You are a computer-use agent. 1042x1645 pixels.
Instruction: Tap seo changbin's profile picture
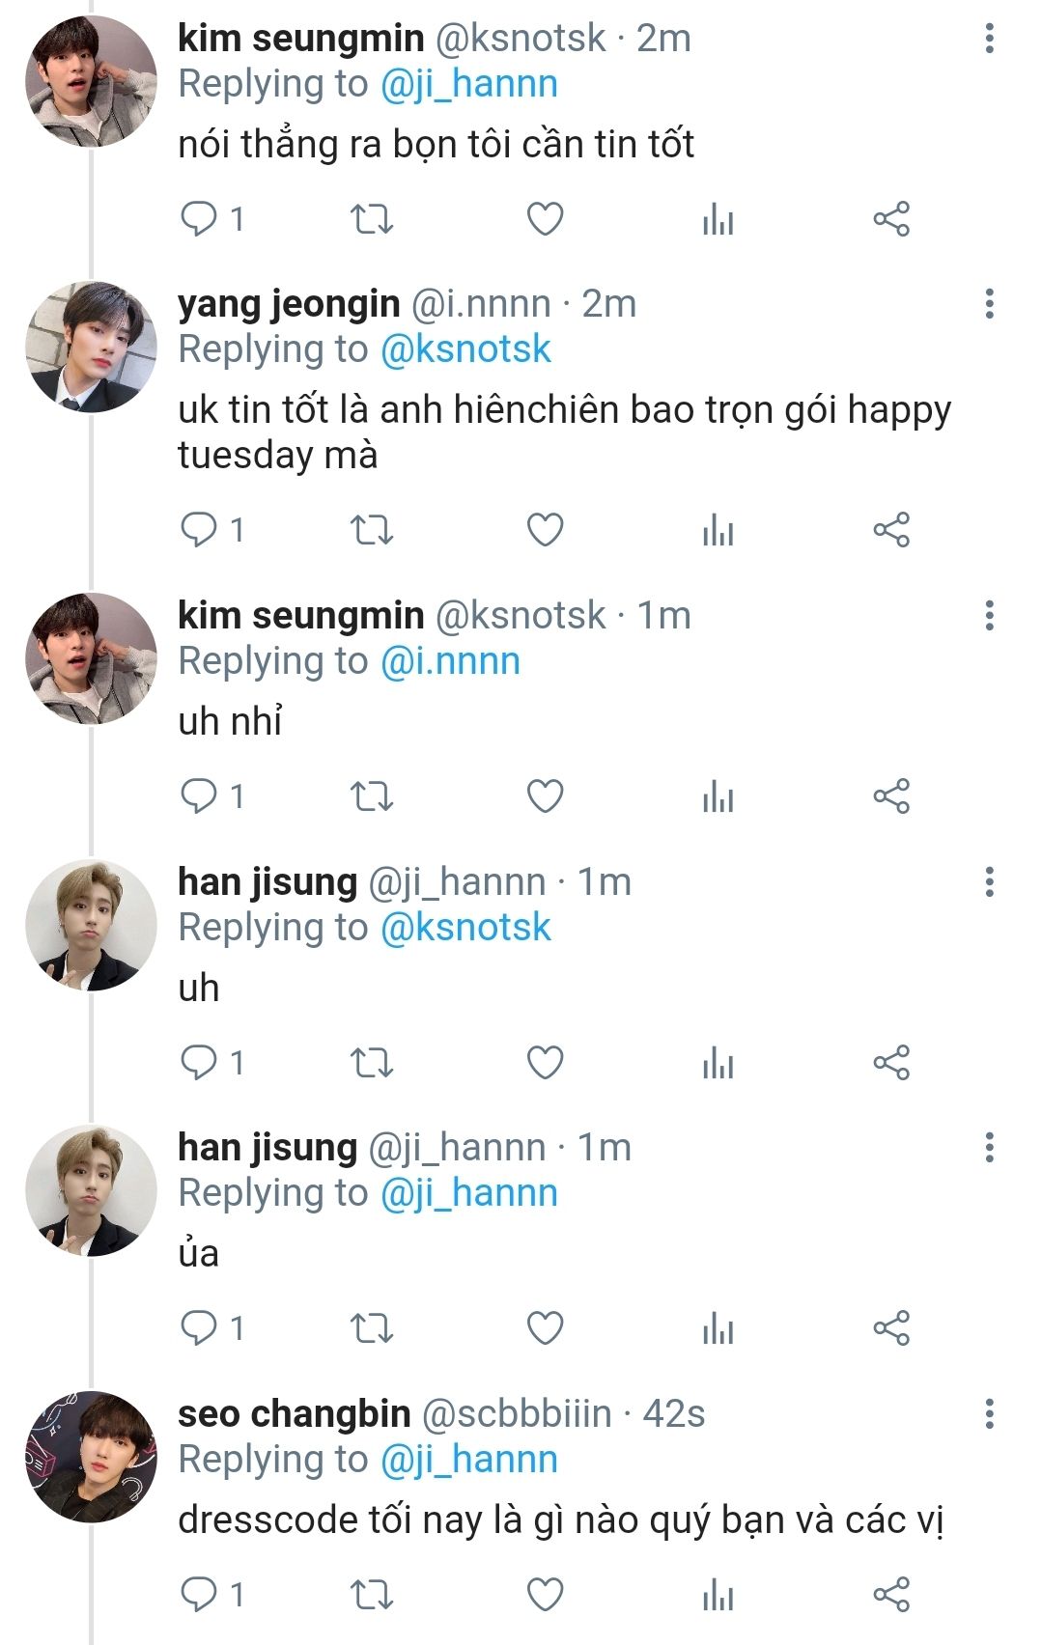[91, 1456]
